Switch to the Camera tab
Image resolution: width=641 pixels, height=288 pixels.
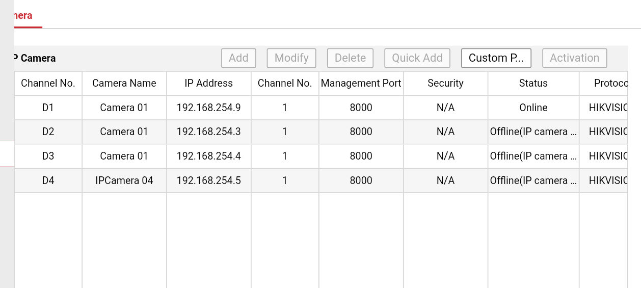21,15
